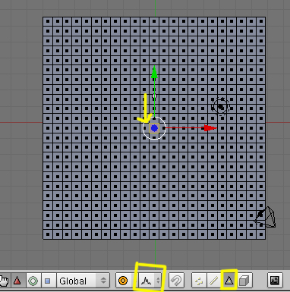This screenshot has width=290, height=292.
Task: Switch to vertex select mode
Action: pos(199,281)
